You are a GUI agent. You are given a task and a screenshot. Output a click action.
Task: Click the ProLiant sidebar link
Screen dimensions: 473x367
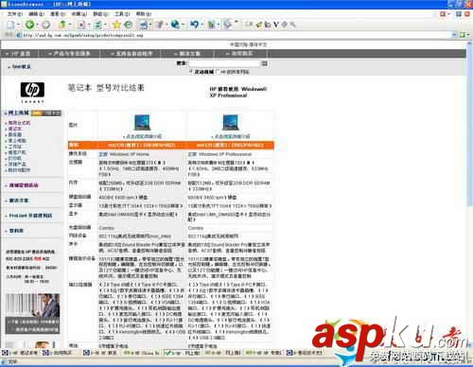pos(30,216)
